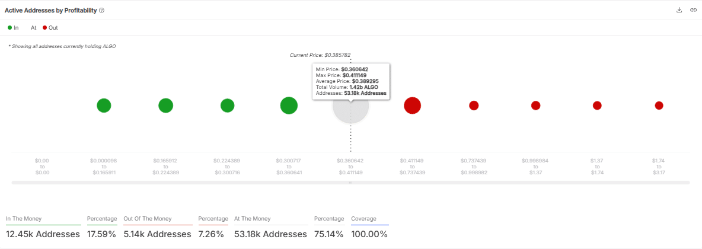Click the 'At The Money' 53.18k addresses value
702x249 pixels.
(x=270, y=234)
